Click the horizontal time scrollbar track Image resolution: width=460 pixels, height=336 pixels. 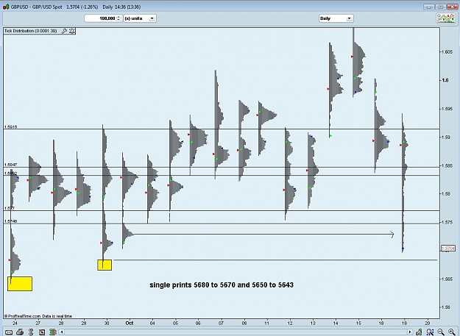coord(236,332)
